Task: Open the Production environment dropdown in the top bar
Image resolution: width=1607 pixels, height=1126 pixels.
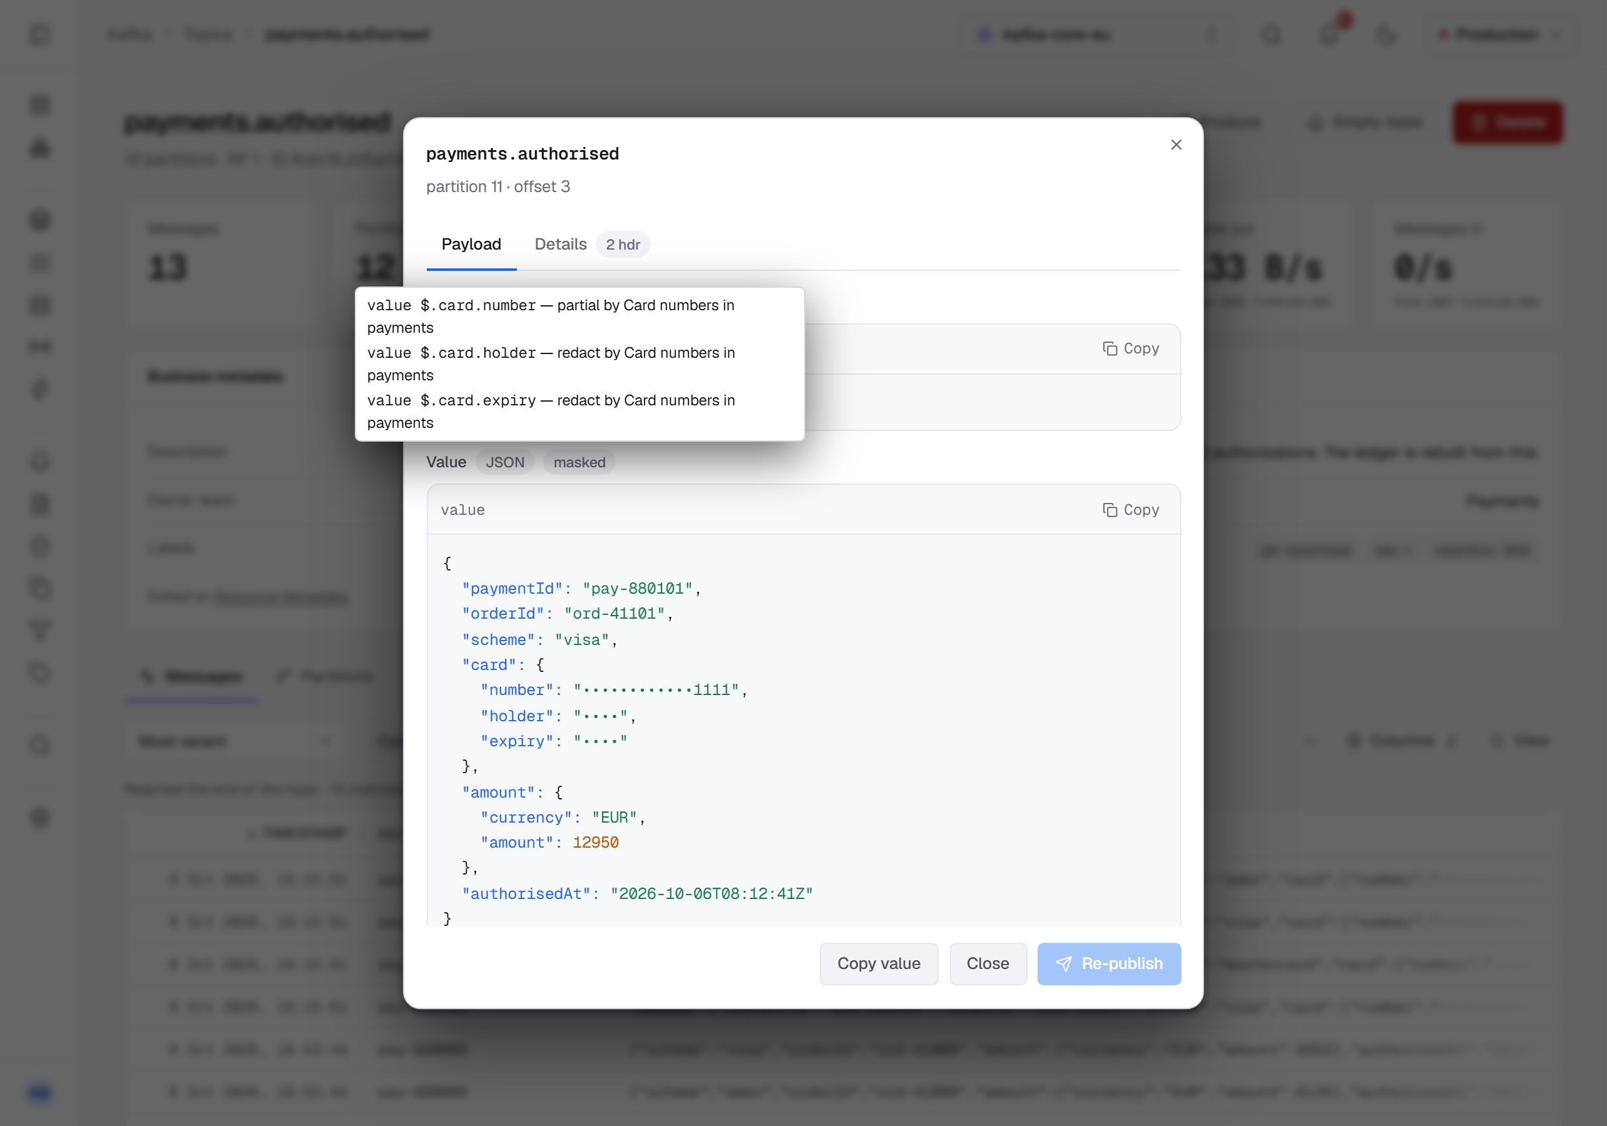Action: click(1501, 34)
